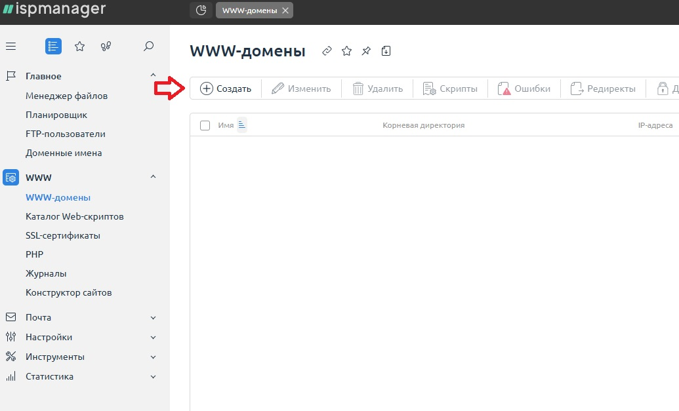Click the favorites star icon above the sidebar
Image resolution: width=679 pixels, height=411 pixels.
tap(79, 46)
